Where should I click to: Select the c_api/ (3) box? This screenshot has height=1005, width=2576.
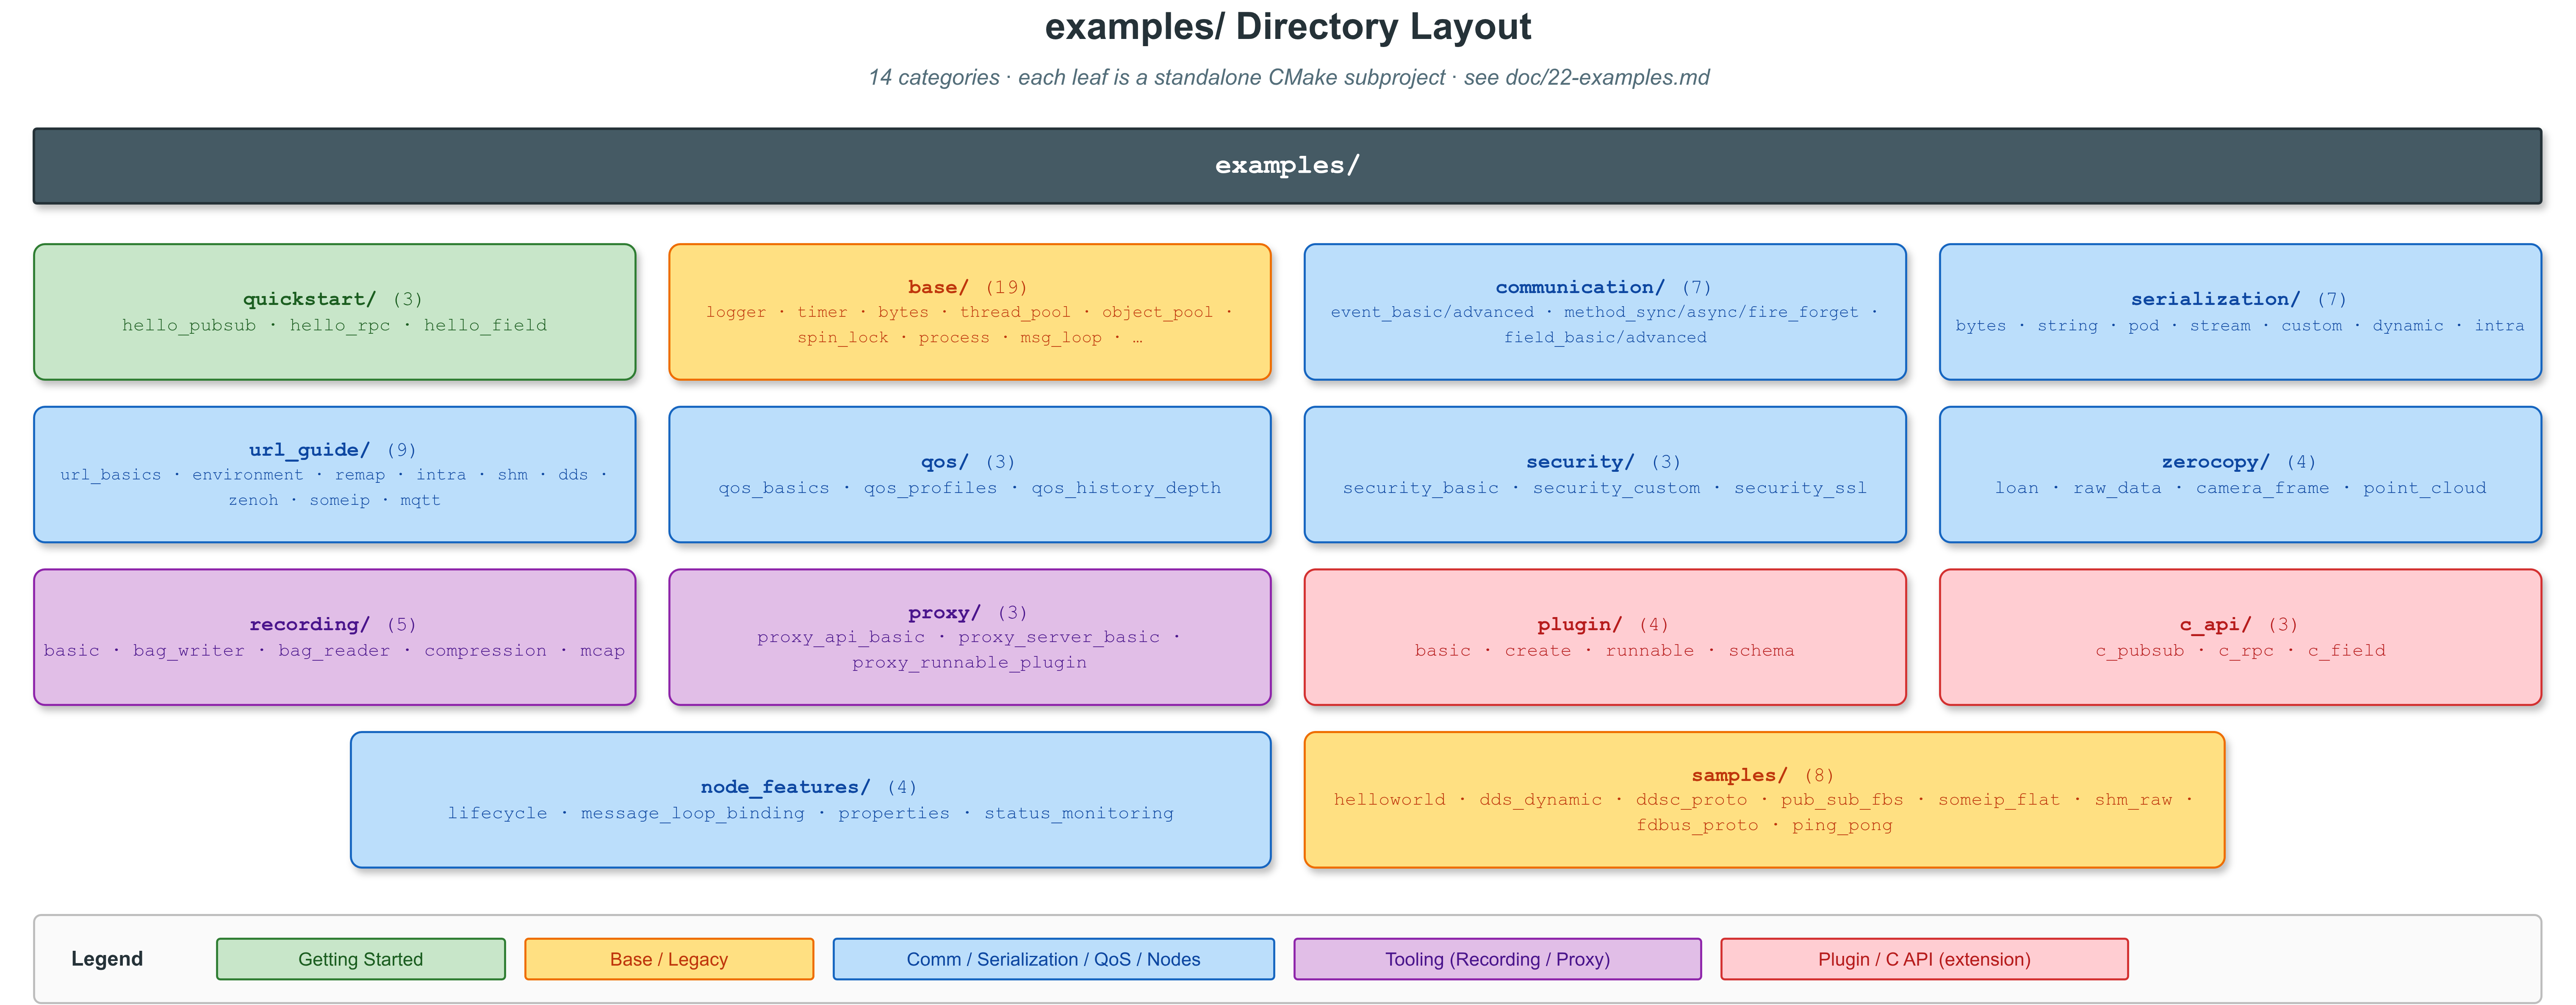pos(2240,637)
